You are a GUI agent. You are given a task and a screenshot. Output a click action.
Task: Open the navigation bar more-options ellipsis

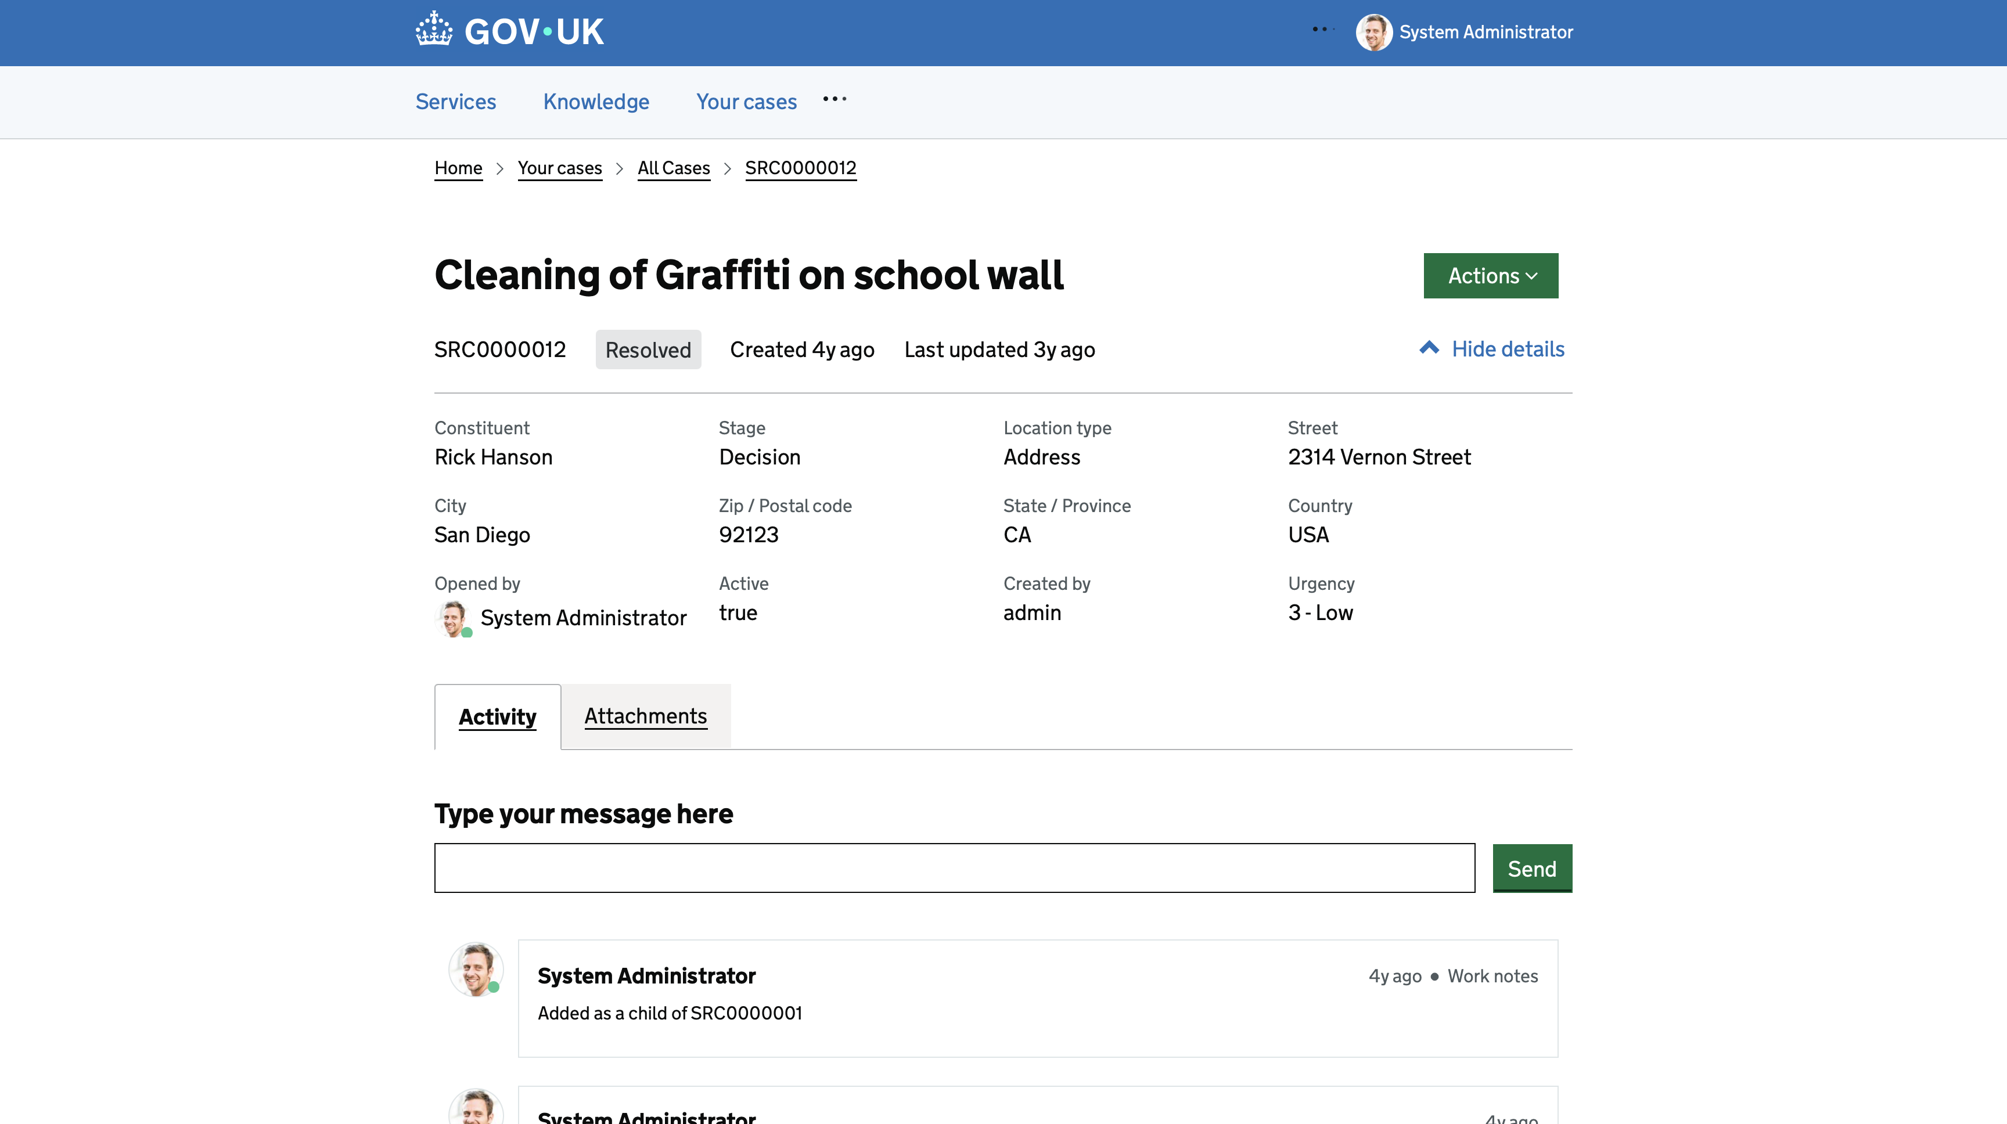coord(835,99)
